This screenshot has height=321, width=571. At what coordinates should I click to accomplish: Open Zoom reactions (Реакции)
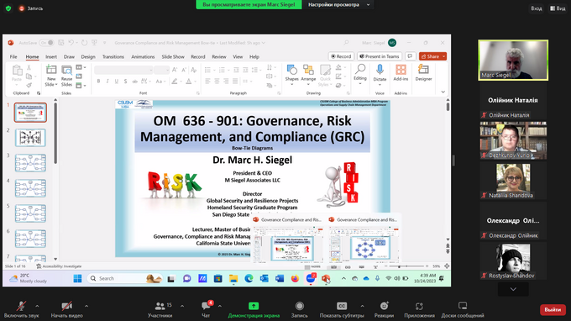(384, 306)
